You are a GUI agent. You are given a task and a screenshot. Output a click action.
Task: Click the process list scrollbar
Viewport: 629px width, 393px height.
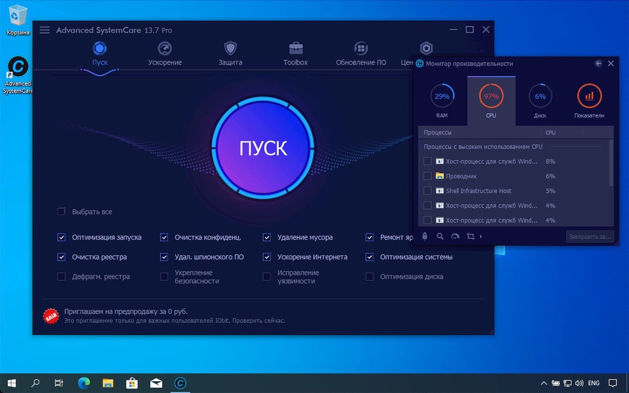(612, 162)
